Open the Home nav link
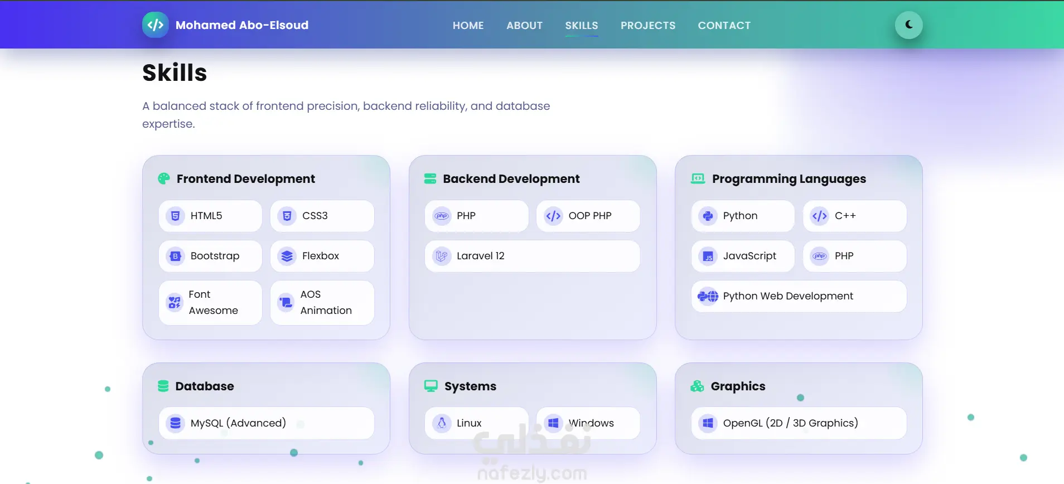1064x484 pixels. pos(468,26)
